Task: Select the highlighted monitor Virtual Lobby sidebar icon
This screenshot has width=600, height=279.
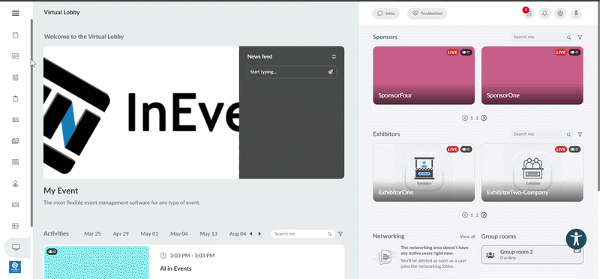Action: point(16,247)
